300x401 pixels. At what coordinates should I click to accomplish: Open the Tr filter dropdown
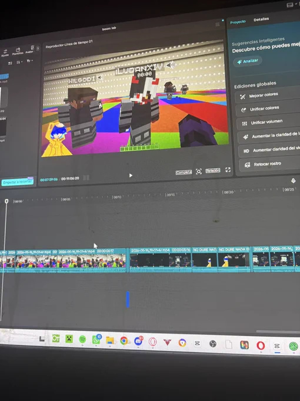[x=29, y=61]
